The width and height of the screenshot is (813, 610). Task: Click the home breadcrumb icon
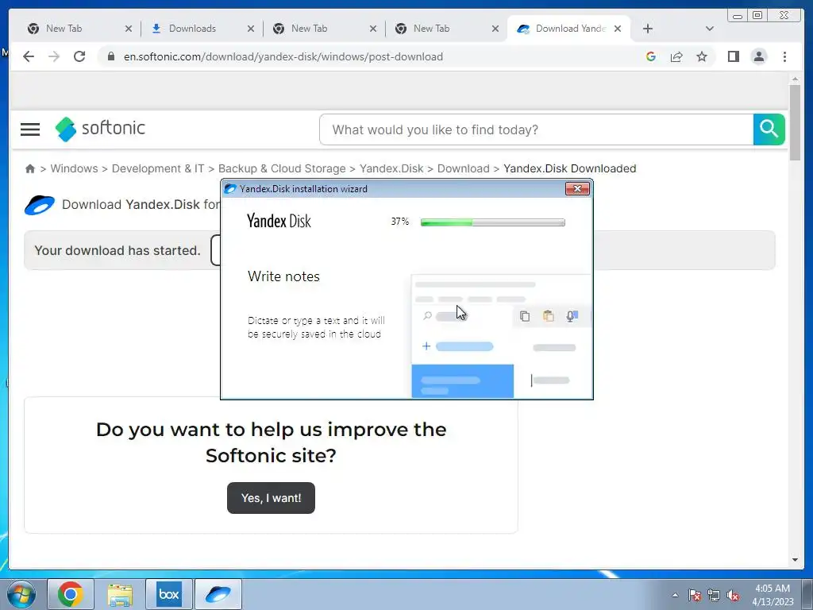pyautogui.click(x=30, y=168)
